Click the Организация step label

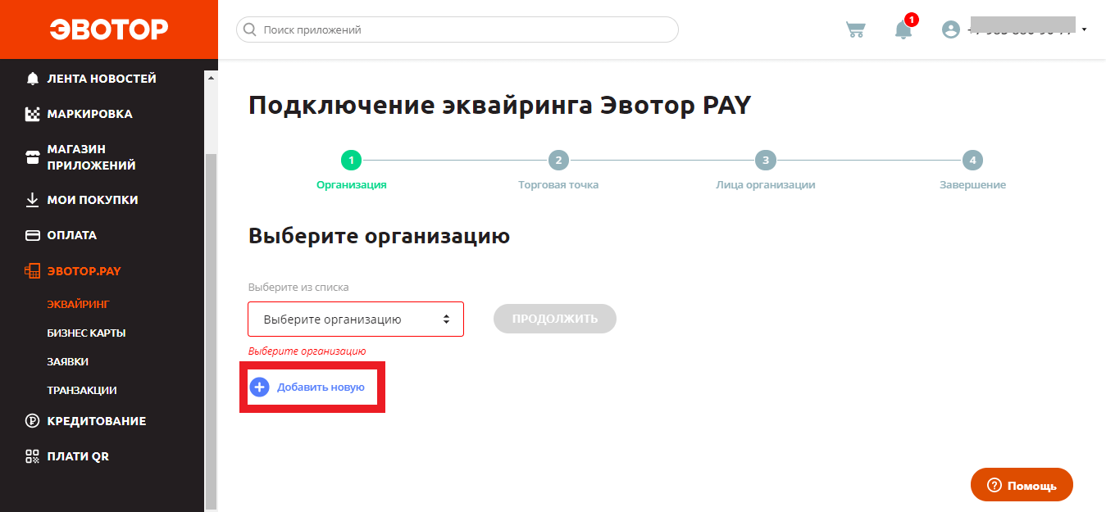[352, 185]
